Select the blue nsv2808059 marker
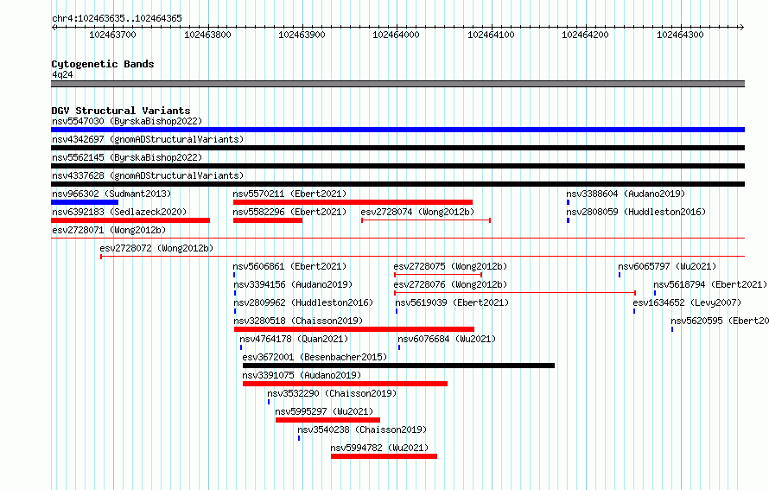This screenshot has height=490, width=769. coord(568,220)
